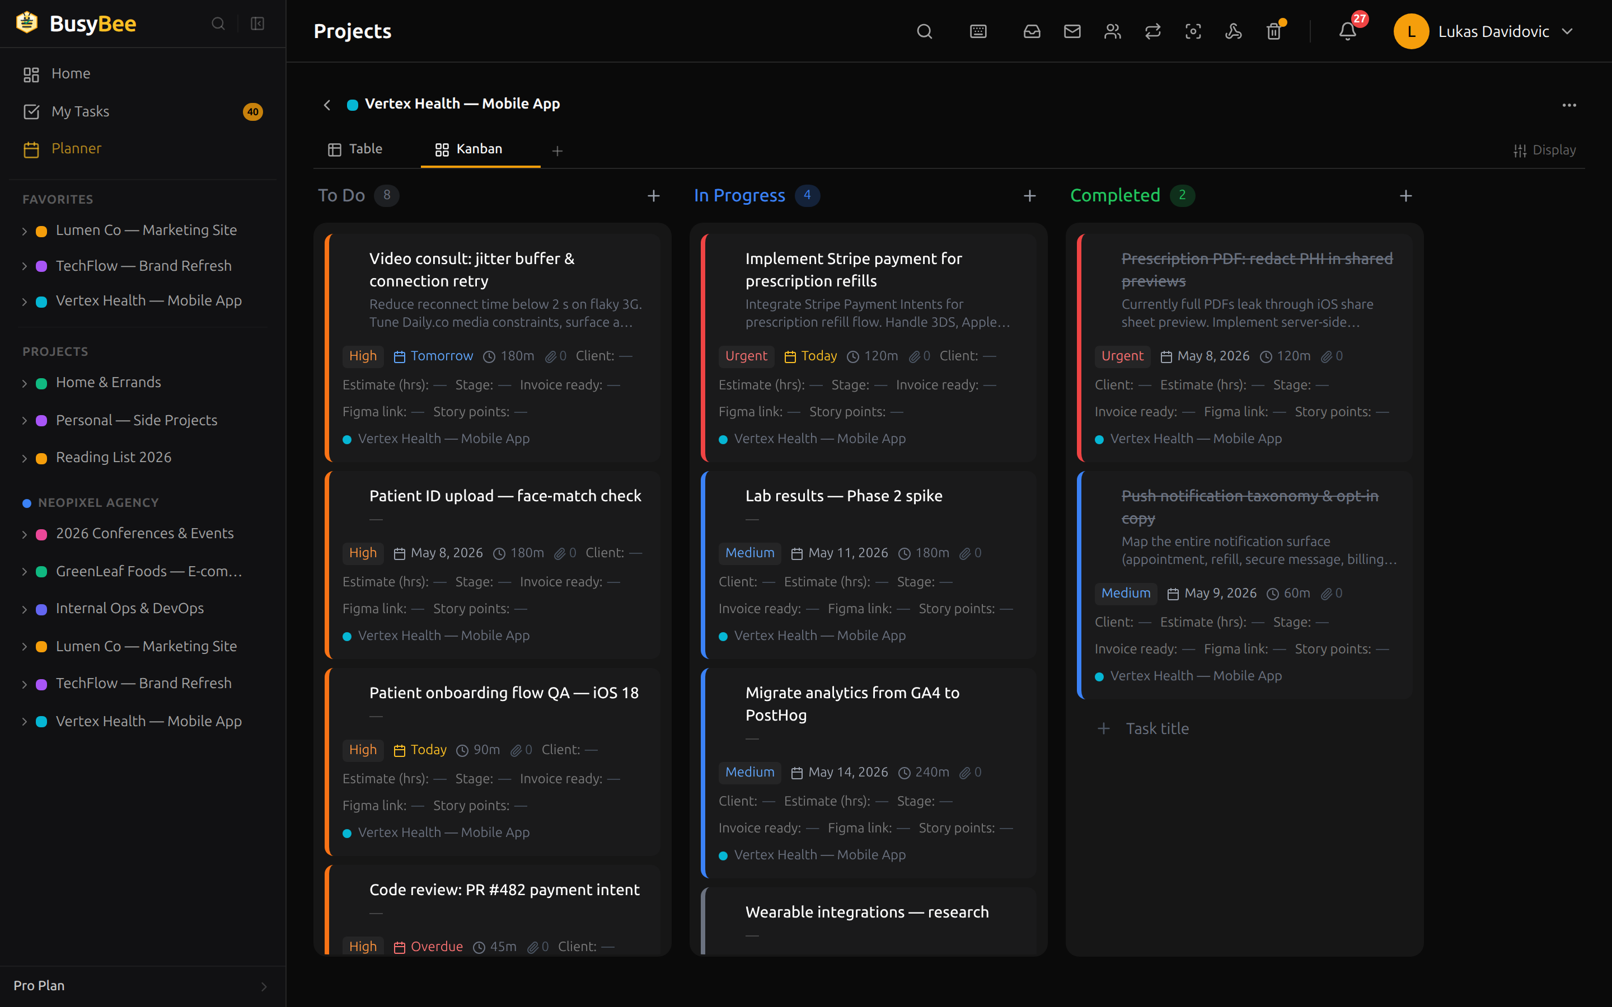The height and width of the screenshot is (1007, 1612).
Task: Open the keyboard shortcuts icon
Action: click(978, 31)
